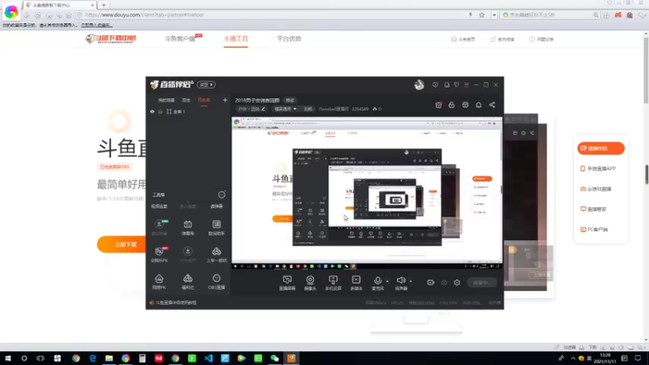Select the orange highlighted scene tab
The height and width of the screenshot is (365, 649).
(x=204, y=100)
